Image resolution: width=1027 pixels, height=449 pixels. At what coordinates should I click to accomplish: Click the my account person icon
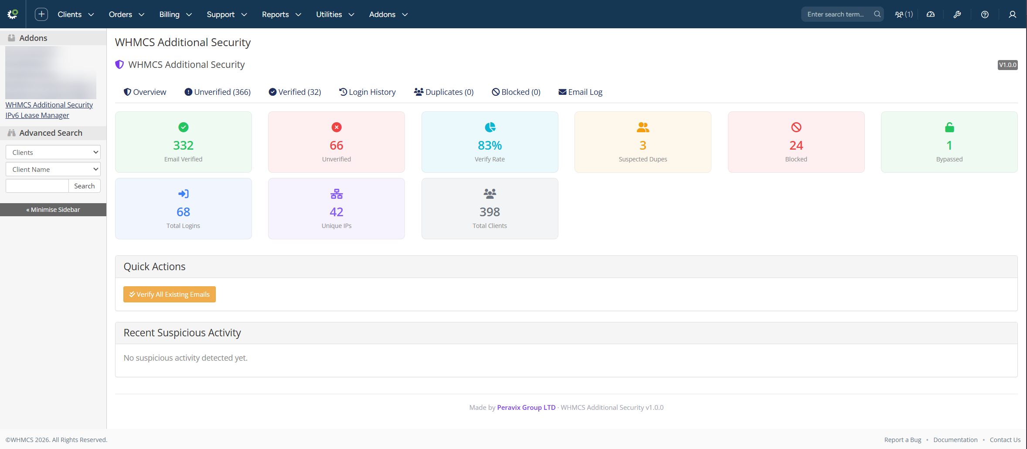pyautogui.click(x=1012, y=14)
